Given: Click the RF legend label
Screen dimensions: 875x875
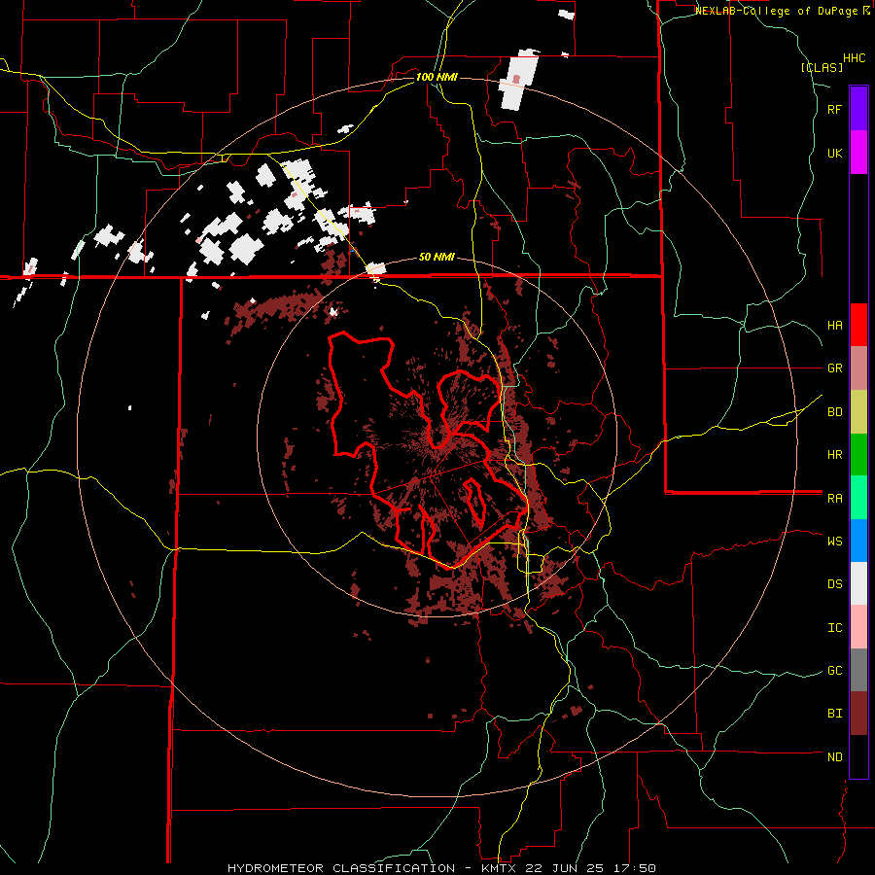Looking at the screenshot, I should coord(835,110).
